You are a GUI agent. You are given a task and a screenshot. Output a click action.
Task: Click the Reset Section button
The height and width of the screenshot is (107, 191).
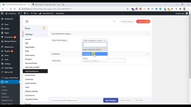pos(126,100)
